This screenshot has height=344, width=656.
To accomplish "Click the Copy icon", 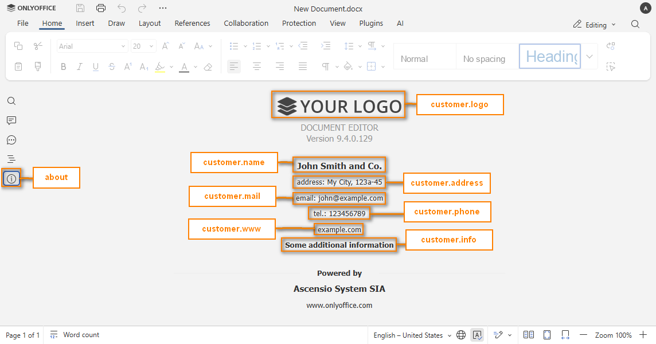I will [x=18, y=46].
